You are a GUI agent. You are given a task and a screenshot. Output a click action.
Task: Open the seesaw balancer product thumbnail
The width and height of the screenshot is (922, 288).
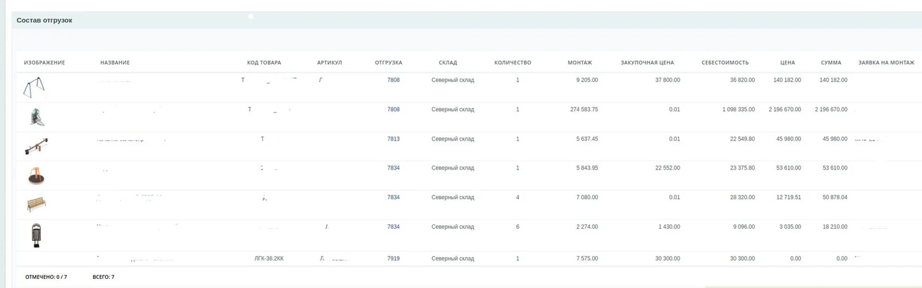(36, 146)
